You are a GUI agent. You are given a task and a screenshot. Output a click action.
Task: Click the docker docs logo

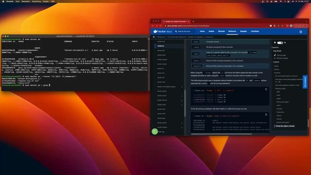tap(163, 31)
